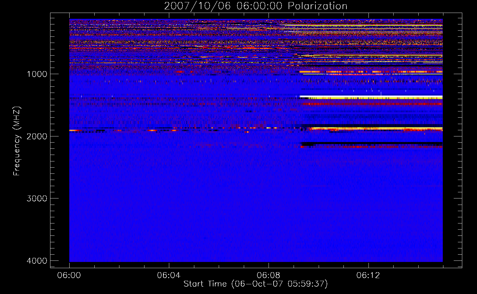Click the "3000" frequency tick label
This screenshot has height=294, width=477.
click(x=37, y=198)
